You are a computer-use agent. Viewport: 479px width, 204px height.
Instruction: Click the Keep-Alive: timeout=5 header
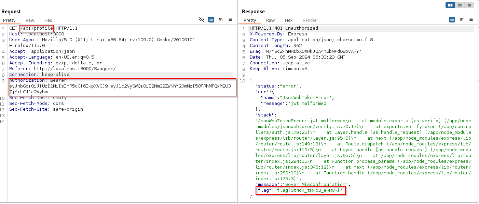pyautogui.click(x=278, y=69)
